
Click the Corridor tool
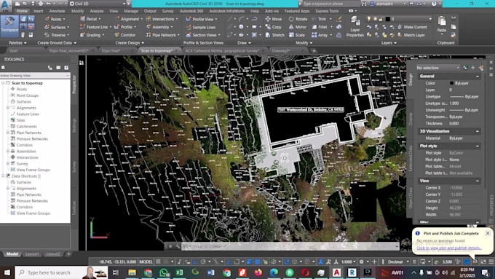click(125, 35)
